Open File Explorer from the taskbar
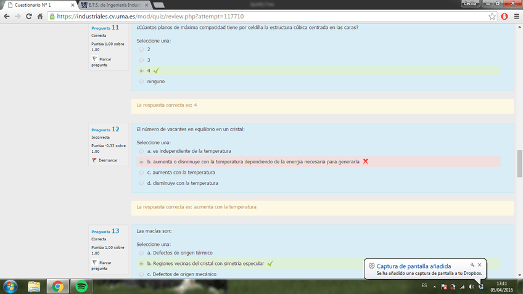523x294 pixels. click(34, 286)
